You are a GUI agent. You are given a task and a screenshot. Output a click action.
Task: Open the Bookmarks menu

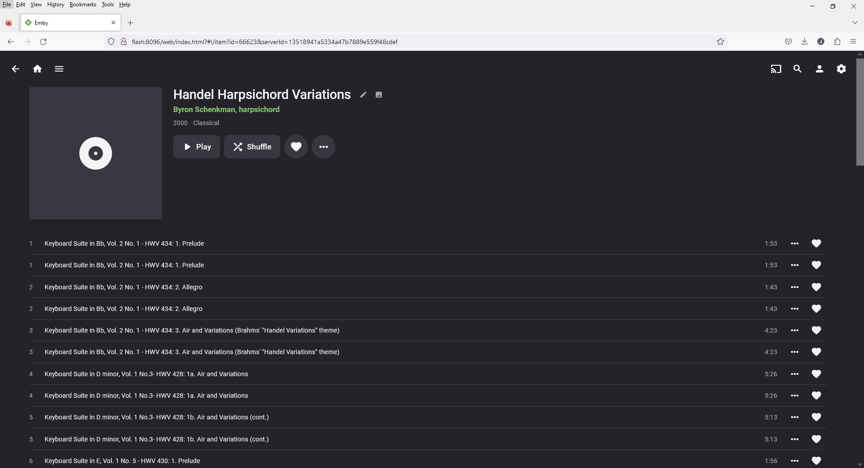pyautogui.click(x=83, y=4)
